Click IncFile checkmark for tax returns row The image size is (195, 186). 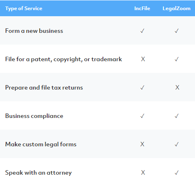point(142,88)
